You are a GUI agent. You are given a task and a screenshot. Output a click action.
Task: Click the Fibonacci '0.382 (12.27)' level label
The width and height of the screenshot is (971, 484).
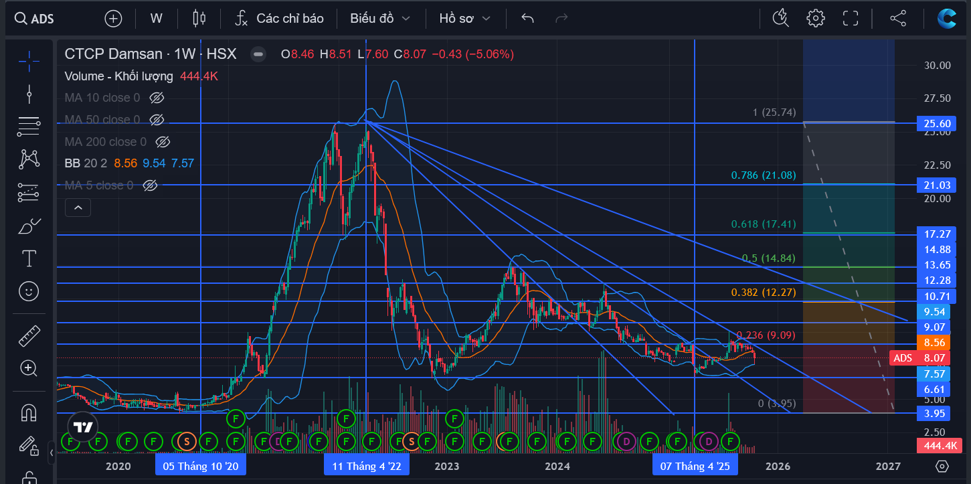point(764,293)
